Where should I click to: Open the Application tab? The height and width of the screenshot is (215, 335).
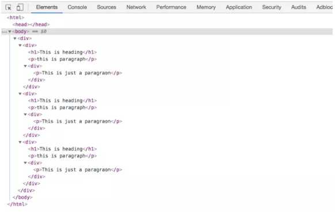(239, 7)
